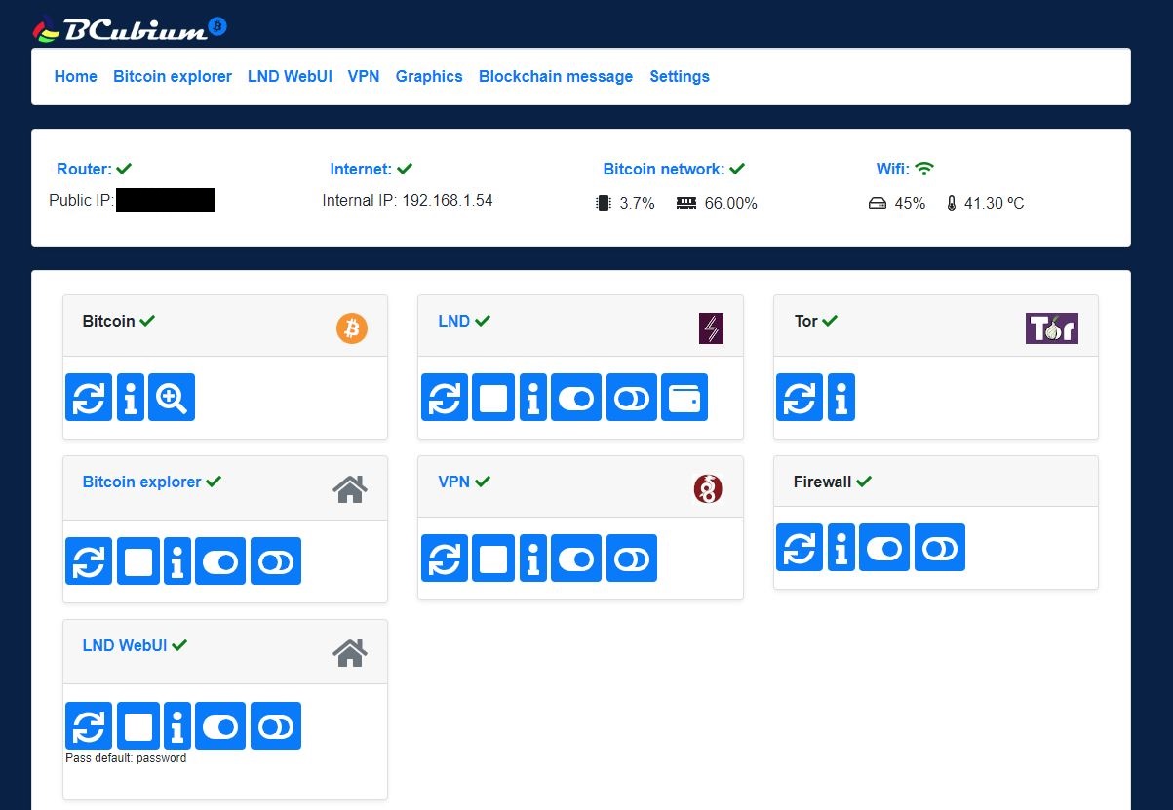Stop LND using the square stop button

(x=493, y=398)
